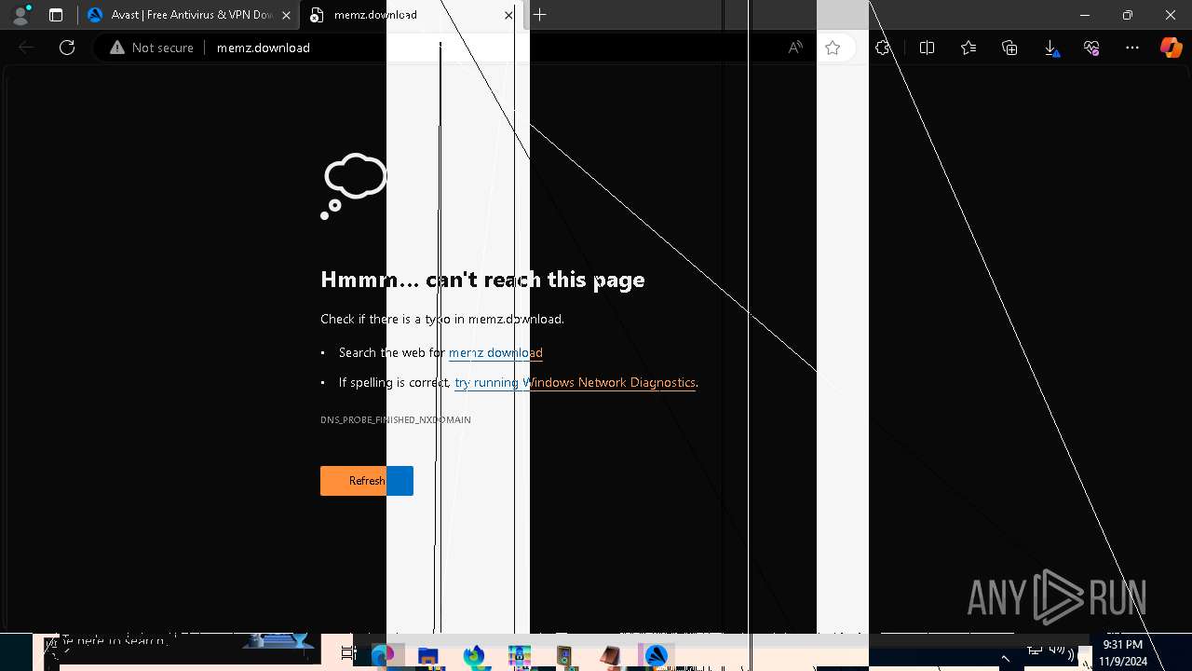The height and width of the screenshot is (671, 1192).
Task: Open the Collections icon
Action: point(1009,48)
